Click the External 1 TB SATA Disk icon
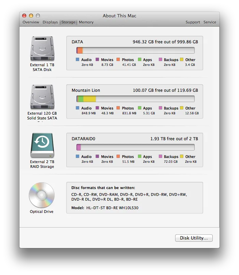Viewport: 239px width, 275px height. [42, 49]
